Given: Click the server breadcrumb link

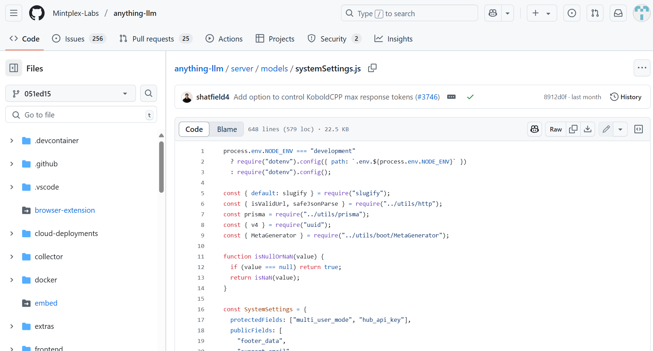Looking at the screenshot, I should pyautogui.click(x=242, y=69).
